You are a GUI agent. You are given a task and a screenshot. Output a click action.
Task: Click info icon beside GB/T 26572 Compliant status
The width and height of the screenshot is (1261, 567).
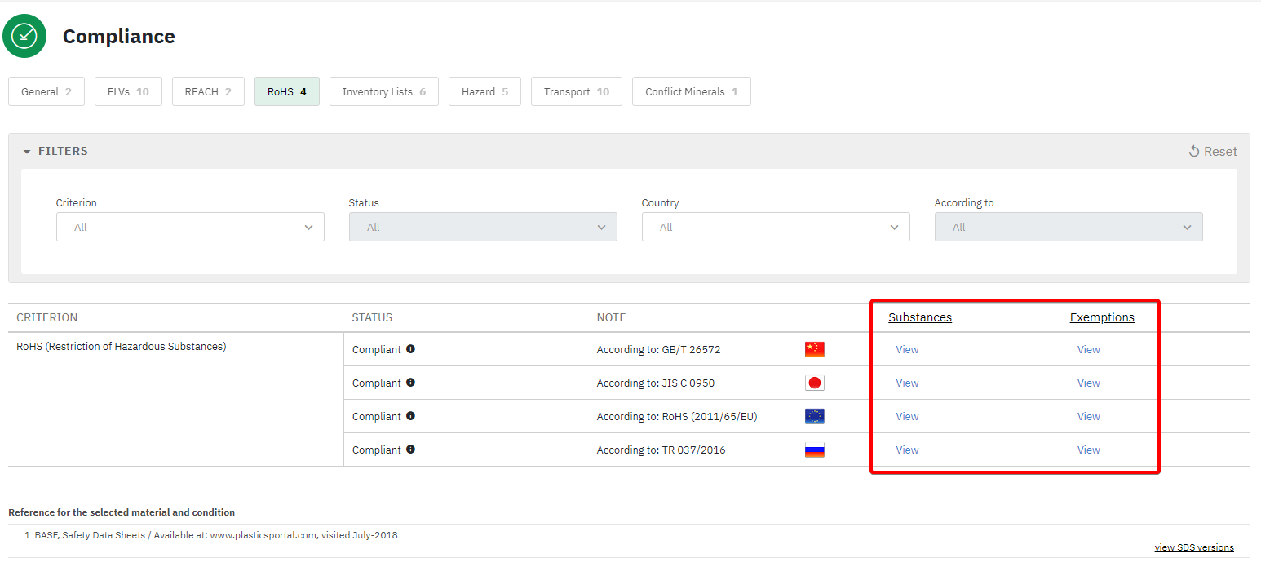pos(410,349)
